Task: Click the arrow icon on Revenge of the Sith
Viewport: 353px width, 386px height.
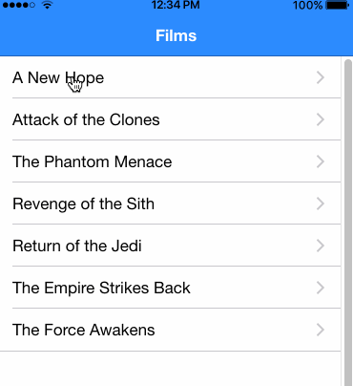Action: tap(321, 204)
